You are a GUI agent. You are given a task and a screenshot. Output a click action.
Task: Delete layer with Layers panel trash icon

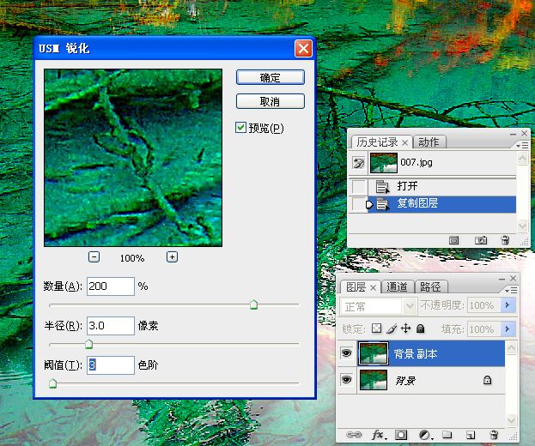494,435
